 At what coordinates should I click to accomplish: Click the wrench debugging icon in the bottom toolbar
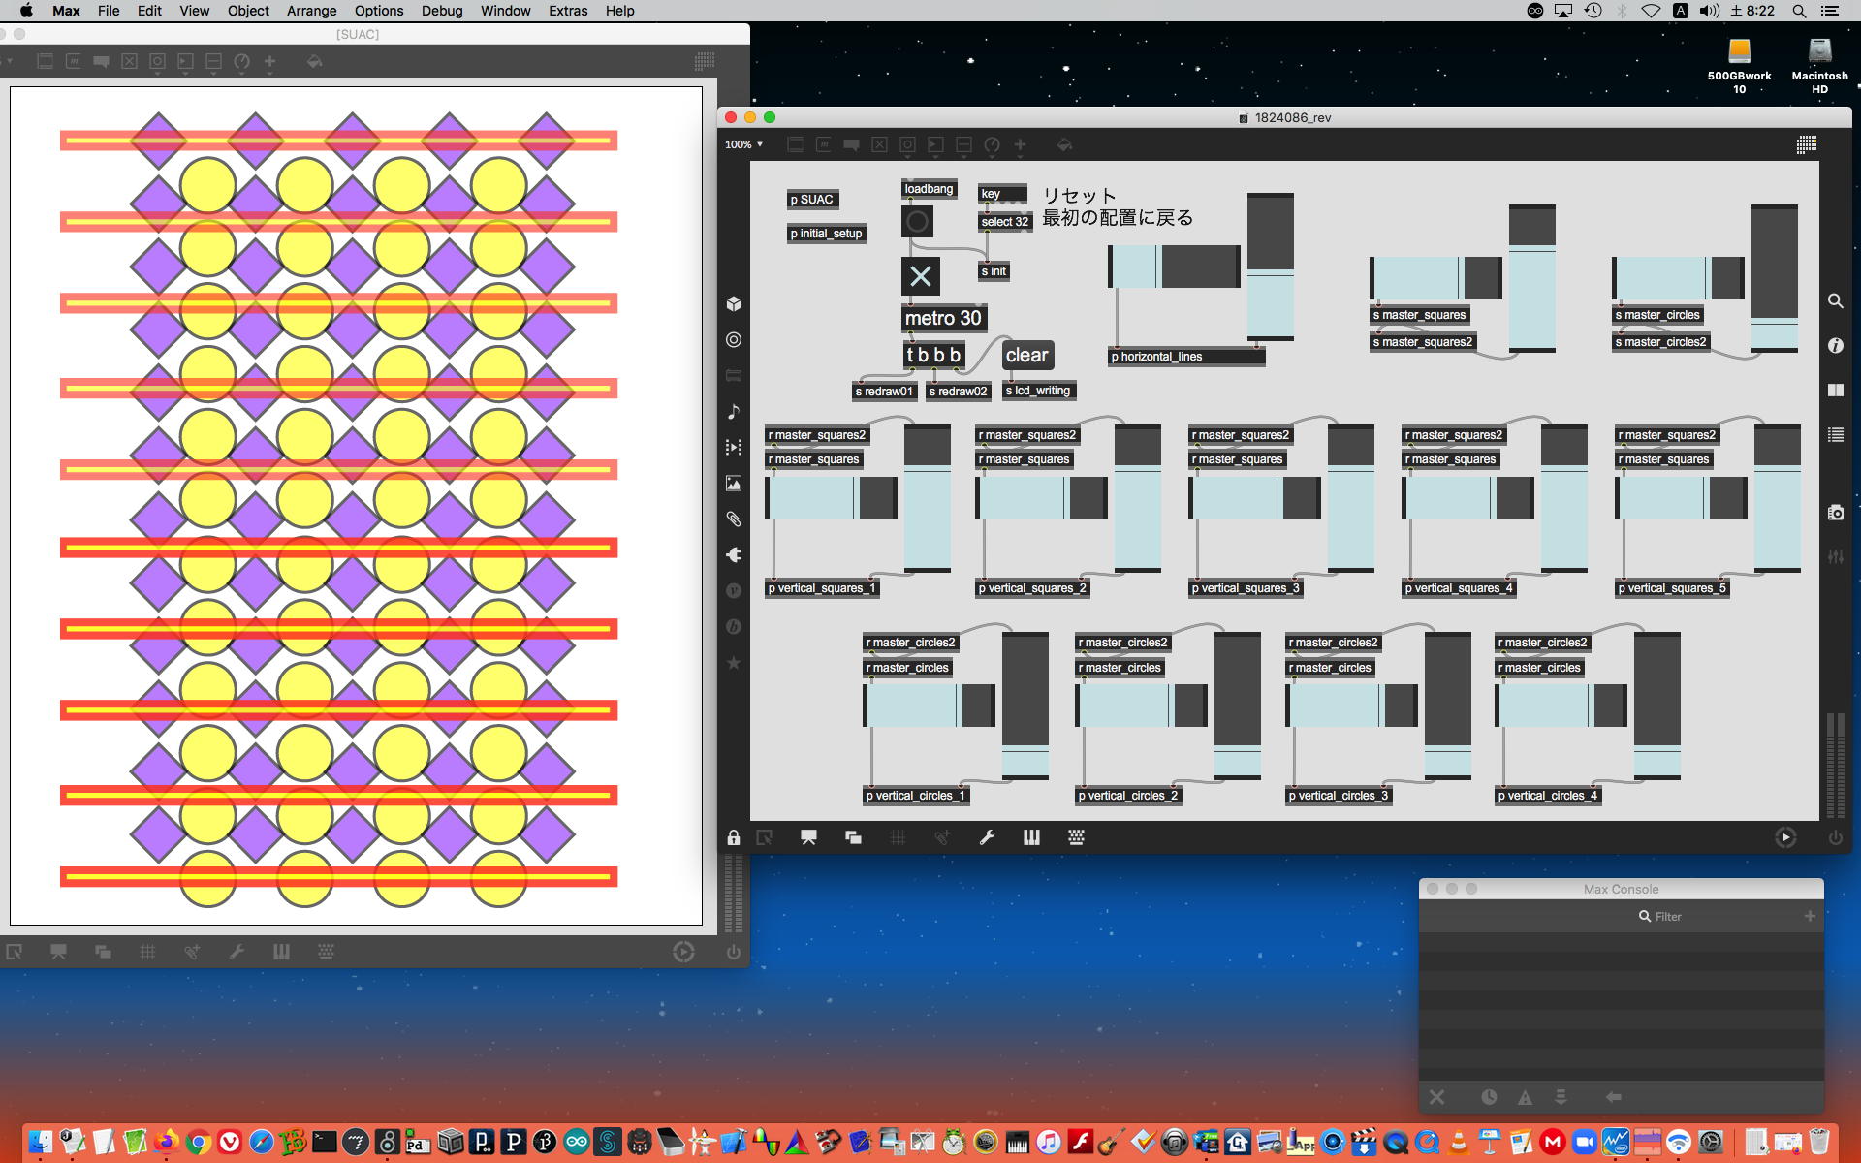(x=987, y=837)
